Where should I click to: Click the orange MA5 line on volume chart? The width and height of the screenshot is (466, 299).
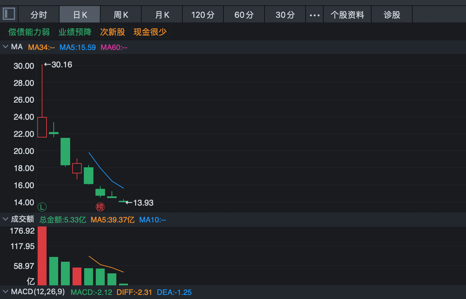106,264
